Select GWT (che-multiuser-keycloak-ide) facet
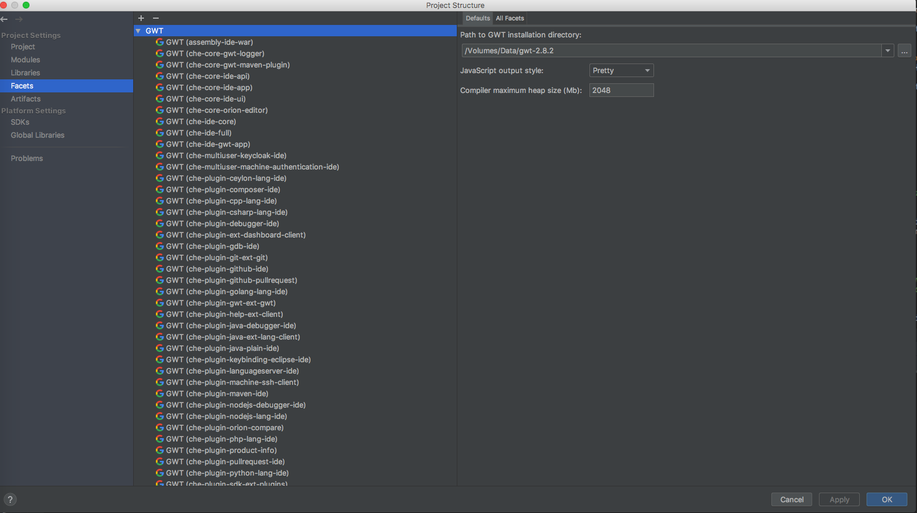The image size is (917, 513). (x=226, y=155)
